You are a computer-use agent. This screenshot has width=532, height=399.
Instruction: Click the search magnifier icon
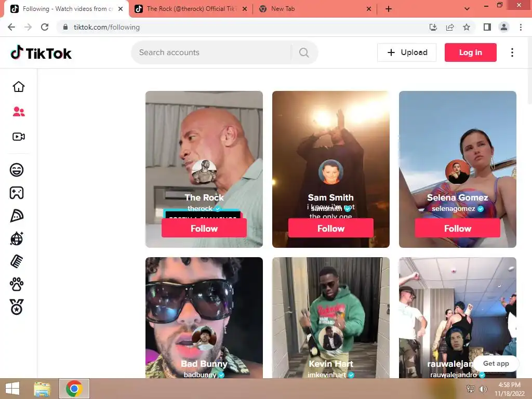coord(304,52)
